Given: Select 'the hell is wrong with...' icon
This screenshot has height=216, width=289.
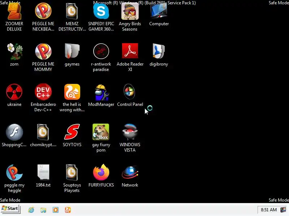Looking at the screenshot, I should (x=72, y=92).
